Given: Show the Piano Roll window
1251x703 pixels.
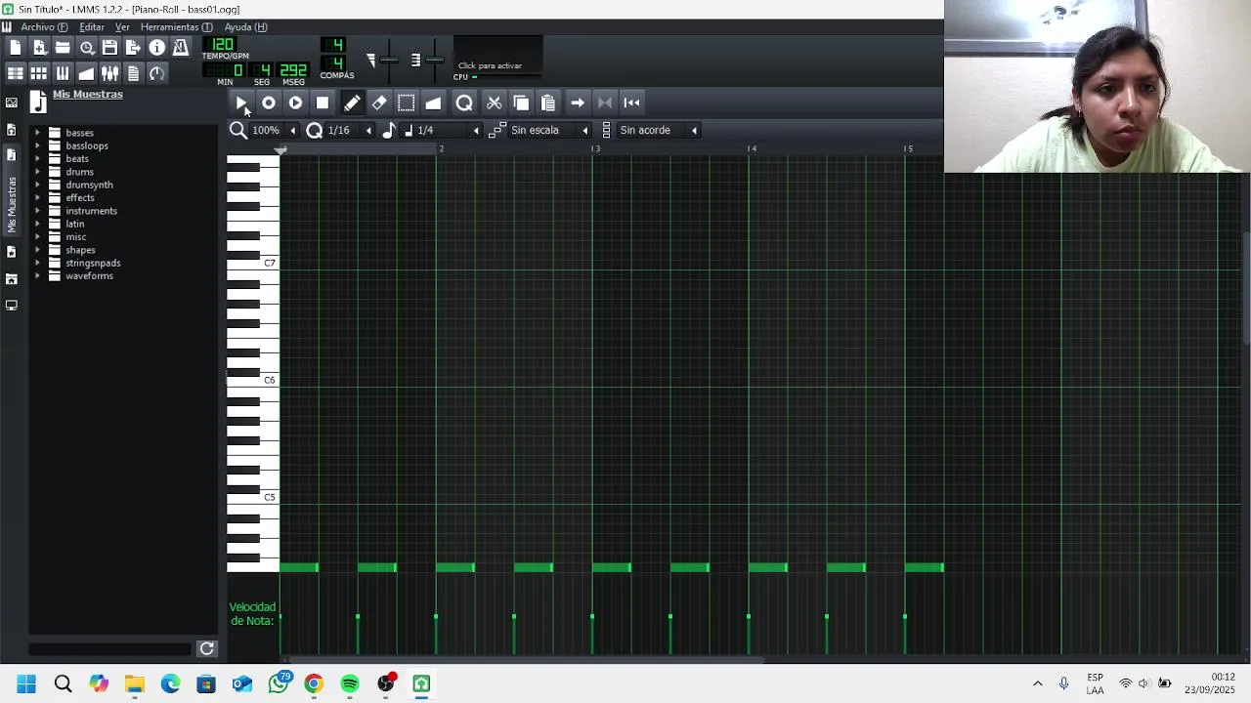Looking at the screenshot, I should 63,73.
